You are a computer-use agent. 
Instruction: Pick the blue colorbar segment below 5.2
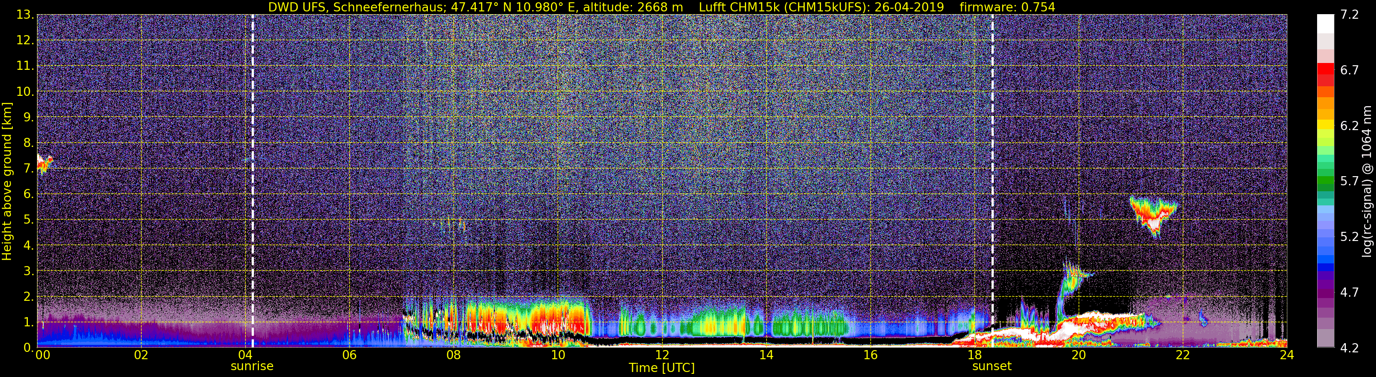click(x=1325, y=259)
